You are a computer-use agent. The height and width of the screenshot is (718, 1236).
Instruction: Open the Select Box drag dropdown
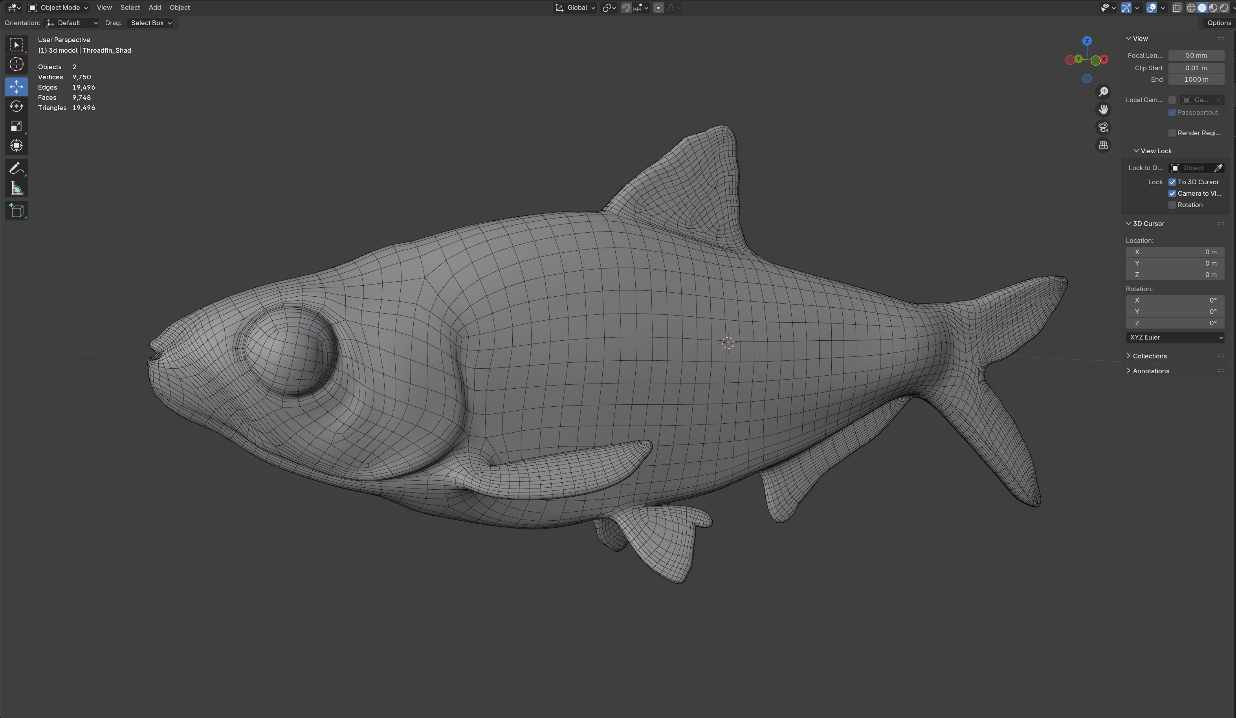pyautogui.click(x=151, y=23)
